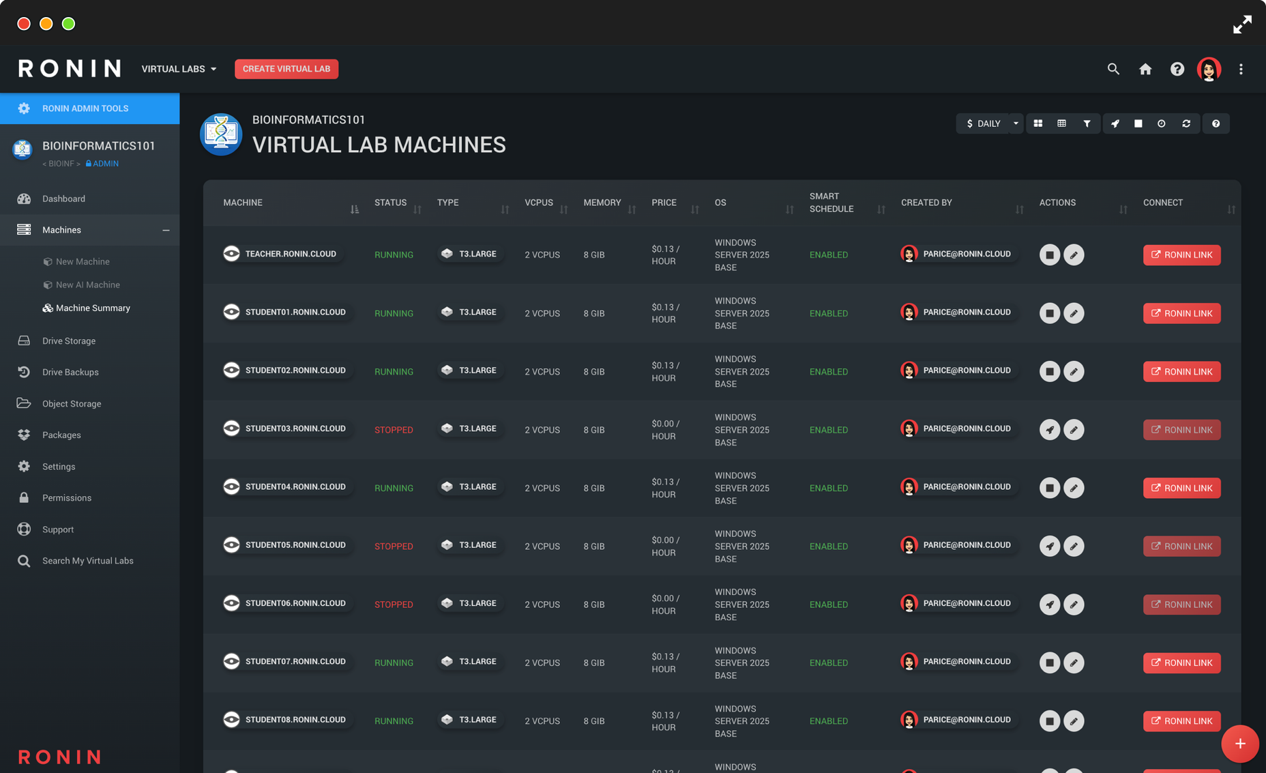Start the STUDENT03.RONIN.CLOUD machine
This screenshot has width=1266, height=773.
[1050, 430]
